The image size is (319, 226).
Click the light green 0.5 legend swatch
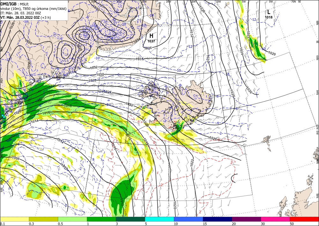click(72, 219)
